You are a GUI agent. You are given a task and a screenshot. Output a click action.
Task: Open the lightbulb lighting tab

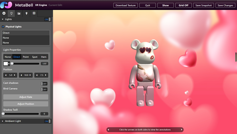click(x=11, y=13)
